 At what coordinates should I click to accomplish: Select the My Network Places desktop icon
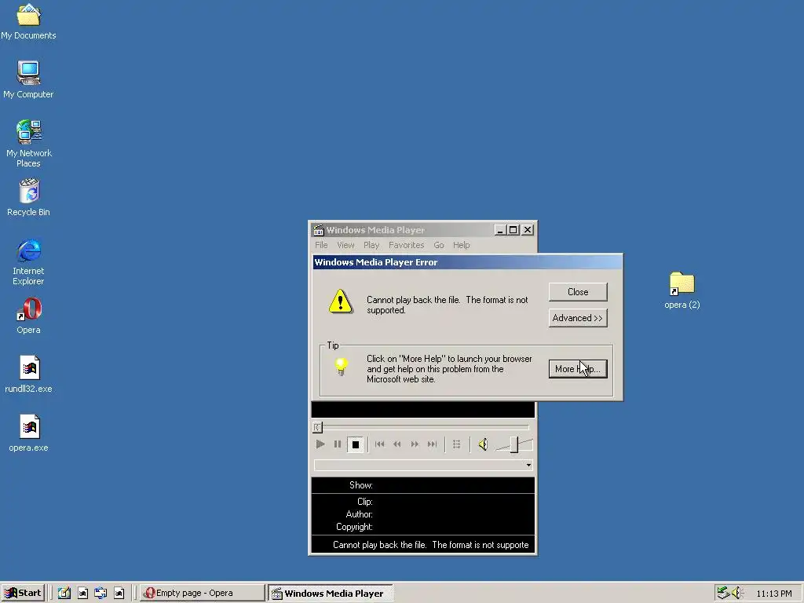point(29,144)
